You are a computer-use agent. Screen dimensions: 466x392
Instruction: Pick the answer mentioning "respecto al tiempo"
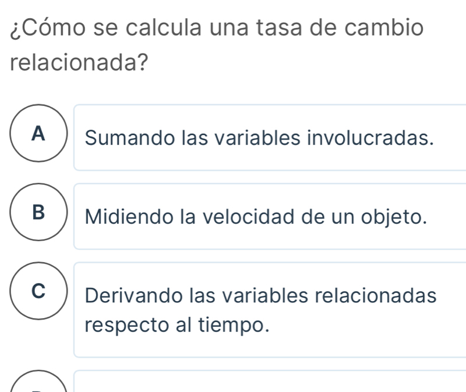pyautogui.click(x=259, y=309)
